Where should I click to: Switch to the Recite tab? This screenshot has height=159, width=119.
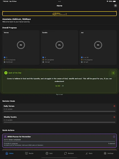29,153
